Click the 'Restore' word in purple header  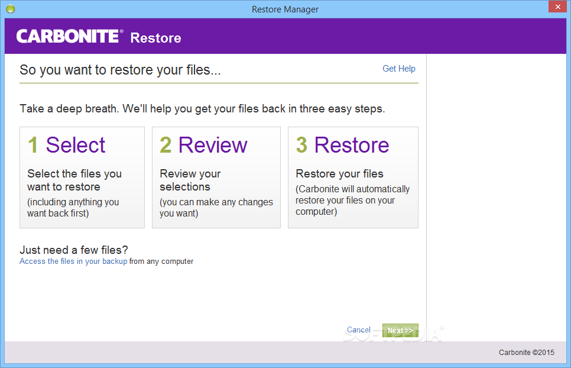[155, 38]
